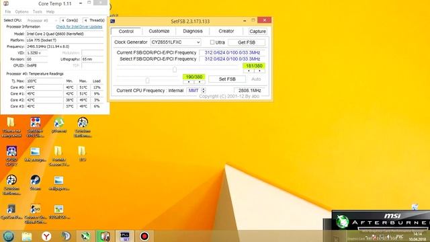430x242 pixels.
Task: Click the Frequency field in Core Temp
Action: [x=64, y=46]
